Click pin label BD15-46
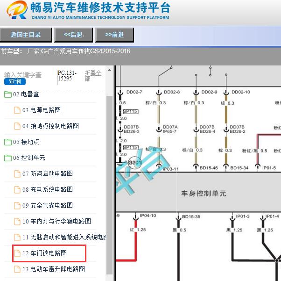 (209, 168)
